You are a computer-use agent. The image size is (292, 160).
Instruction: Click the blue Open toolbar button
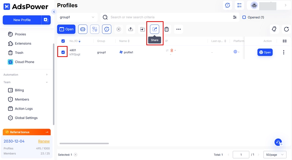[66, 29]
